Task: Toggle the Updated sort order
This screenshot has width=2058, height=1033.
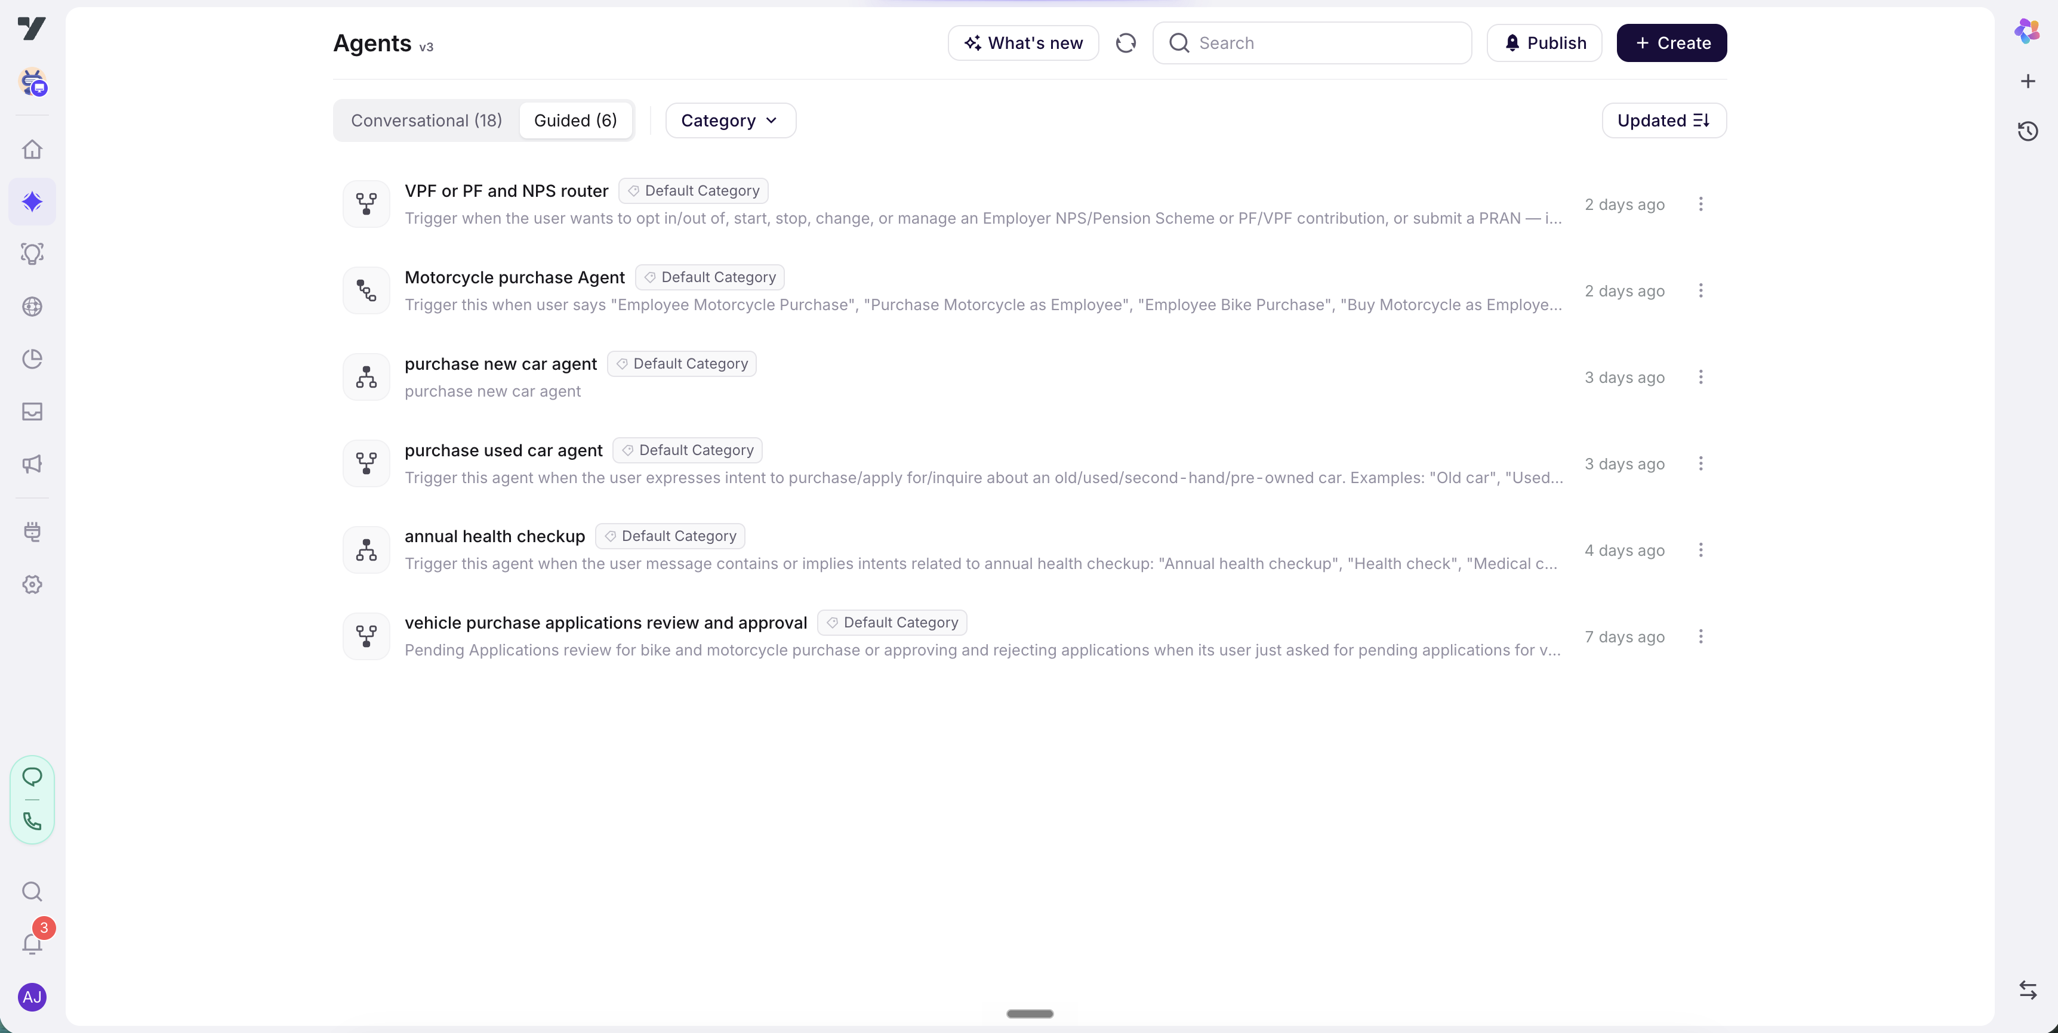Action: [1663, 120]
